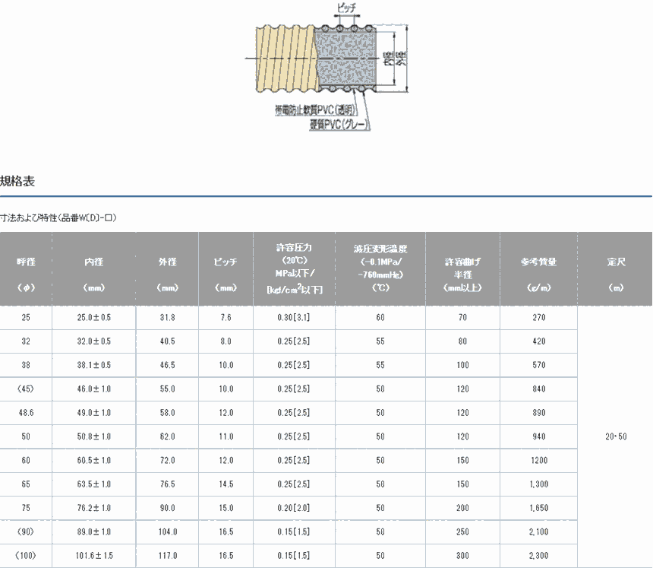Click the 規格表 section heading
This screenshot has width=653, height=568.
tap(17, 181)
